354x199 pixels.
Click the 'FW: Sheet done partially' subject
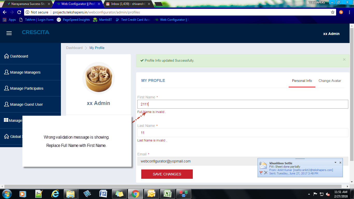point(285,167)
